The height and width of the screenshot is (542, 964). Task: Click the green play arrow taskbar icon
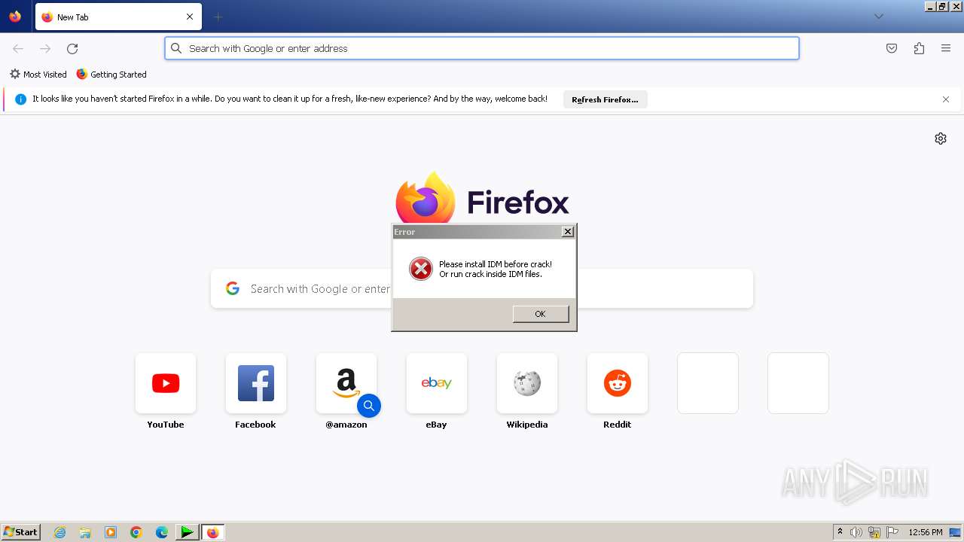(187, 532)
